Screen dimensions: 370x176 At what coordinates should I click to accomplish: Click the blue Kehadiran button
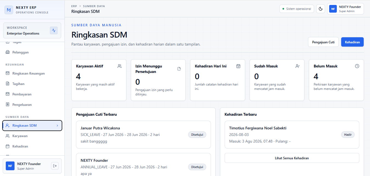pos(352,42)
